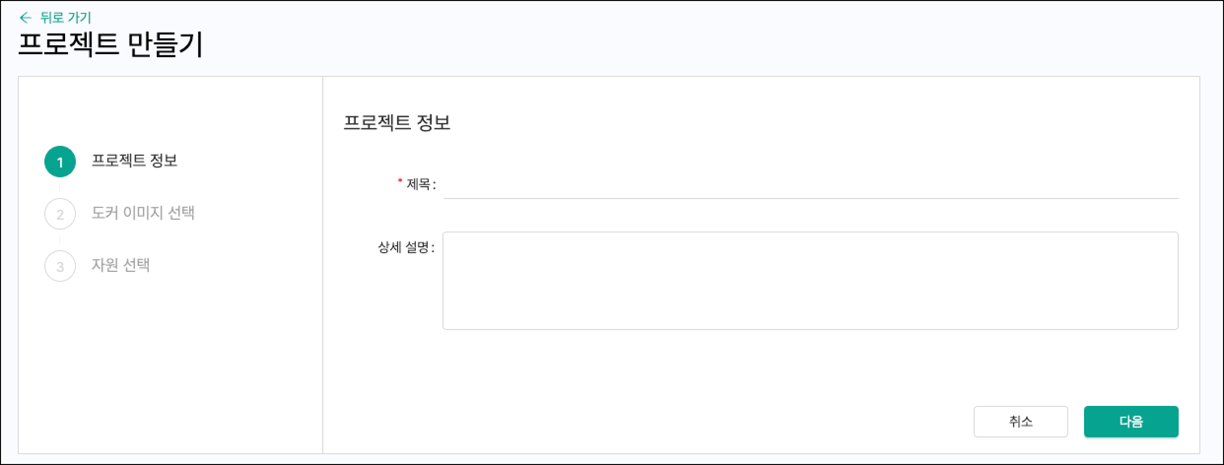Select the step 3 circle icon
This screenshot has width=1224, height=465.
coord(60,266)
